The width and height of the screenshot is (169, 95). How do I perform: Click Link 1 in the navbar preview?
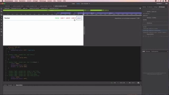(x=63, y=18)
